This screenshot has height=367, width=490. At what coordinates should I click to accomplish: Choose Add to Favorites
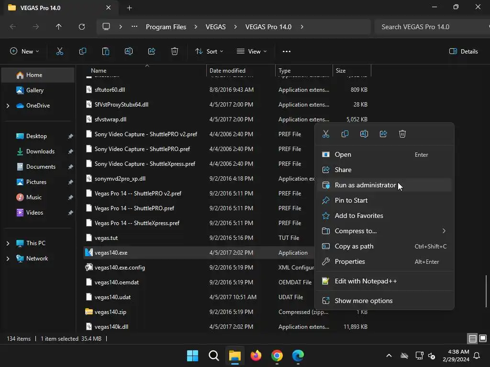tap(384, 216)
